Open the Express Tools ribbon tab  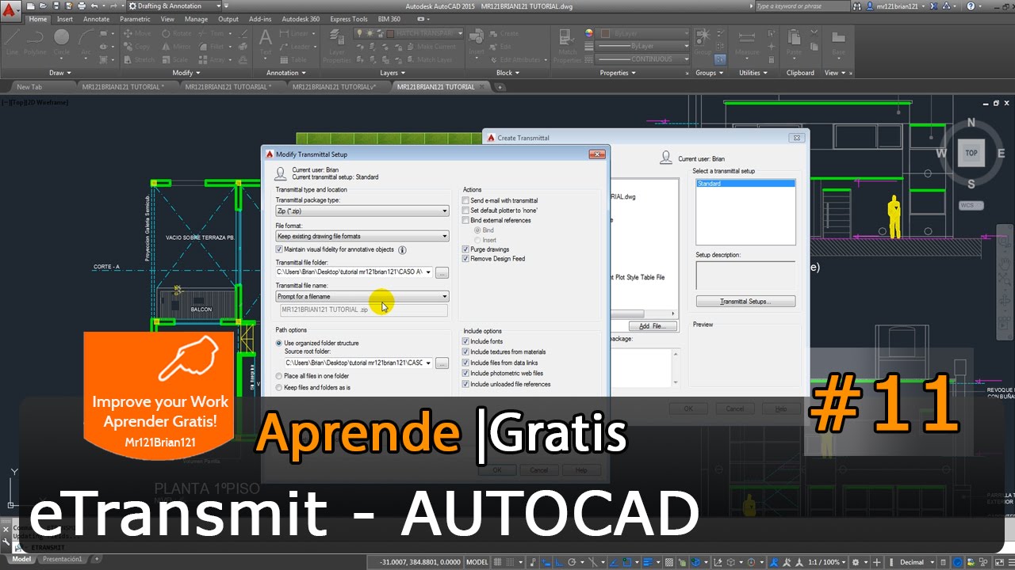click(x=349, y=19)
